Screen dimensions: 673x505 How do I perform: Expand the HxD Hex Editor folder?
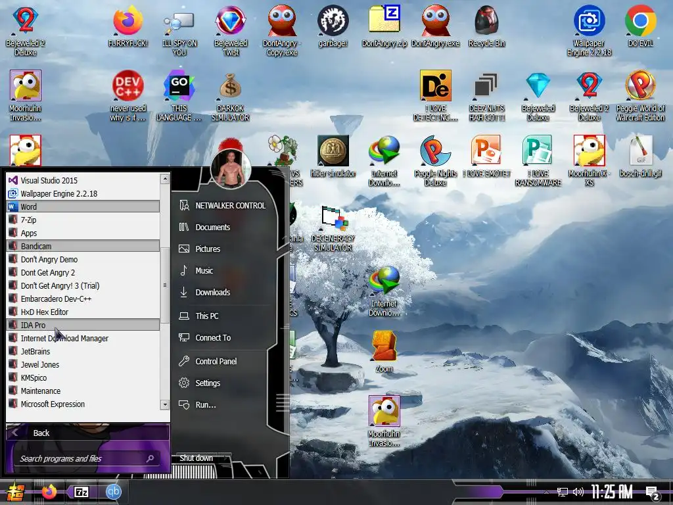[x=83, y=312]
